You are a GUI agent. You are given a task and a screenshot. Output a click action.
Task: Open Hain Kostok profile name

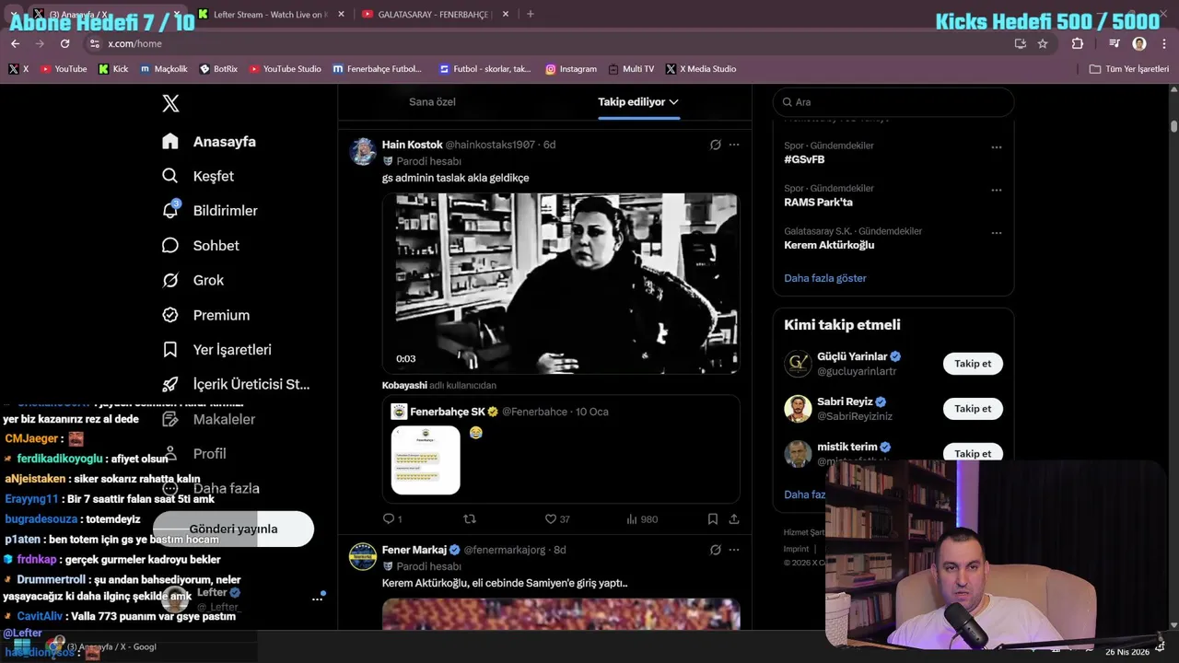click(413, 145)
